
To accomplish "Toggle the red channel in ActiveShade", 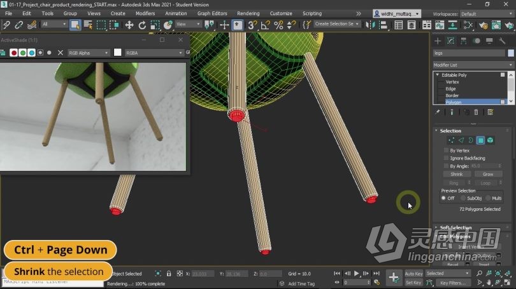I will point(13,53).
